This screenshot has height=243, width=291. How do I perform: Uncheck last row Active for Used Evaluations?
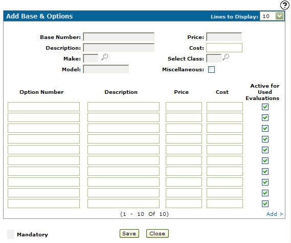coord(265,204)
